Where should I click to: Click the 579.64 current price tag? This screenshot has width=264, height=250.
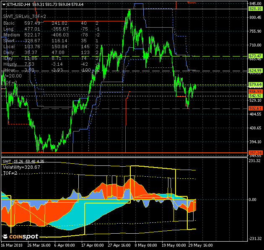(x=255, y=85)
